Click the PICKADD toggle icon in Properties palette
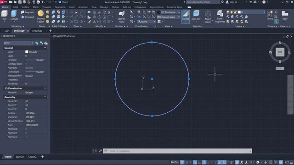 [37, 43]
